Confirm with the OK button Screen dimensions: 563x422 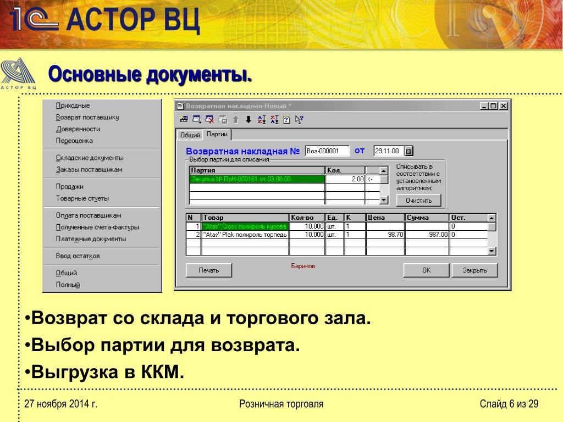point(426,270)
